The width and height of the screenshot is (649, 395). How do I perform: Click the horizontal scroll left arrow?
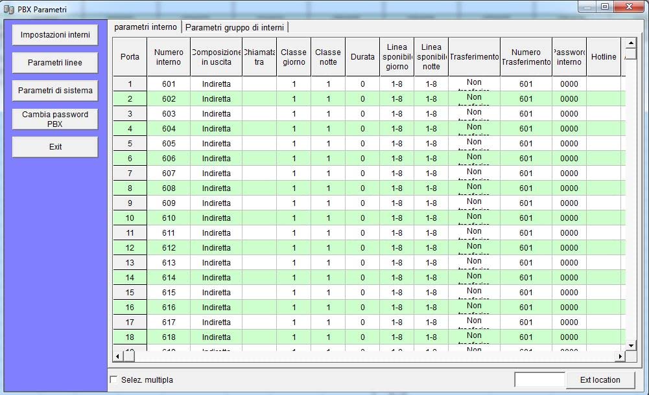pyautogui.click(x=118, y=356)
